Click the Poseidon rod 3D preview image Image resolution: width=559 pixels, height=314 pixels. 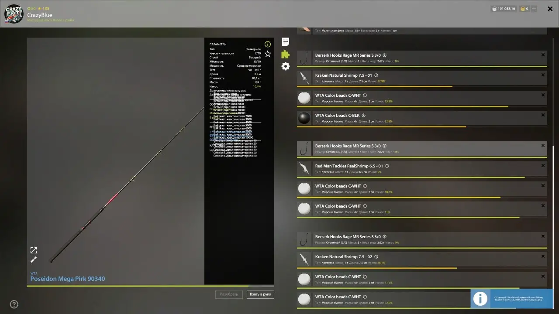(116, 161)
